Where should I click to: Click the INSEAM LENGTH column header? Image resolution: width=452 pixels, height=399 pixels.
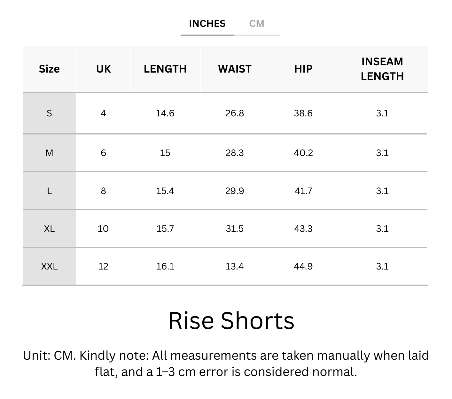382,69
